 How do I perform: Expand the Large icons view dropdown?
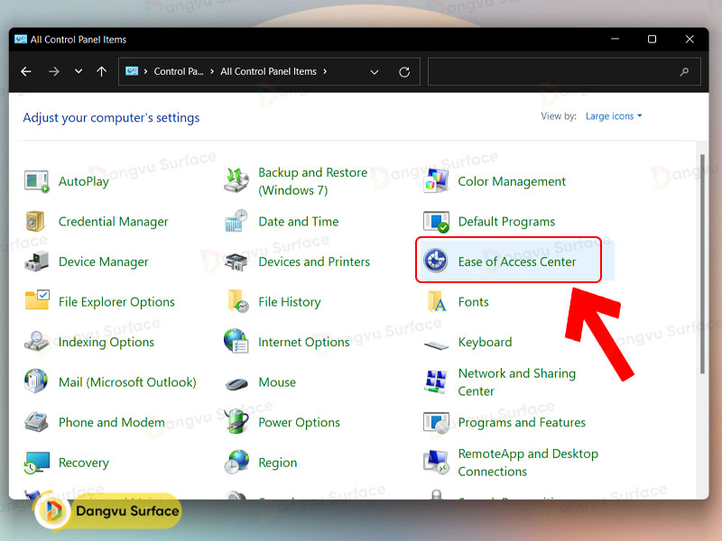pos(614,116)
